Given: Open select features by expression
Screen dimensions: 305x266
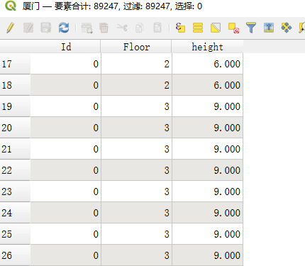Looking at the screenshot, I should tap(180, 28).
